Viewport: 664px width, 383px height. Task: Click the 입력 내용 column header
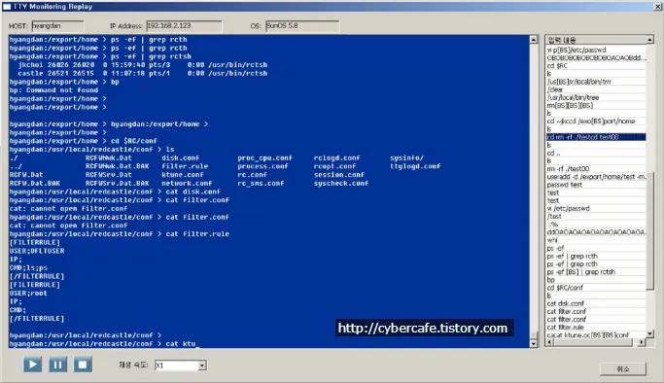tap(596, 40)
